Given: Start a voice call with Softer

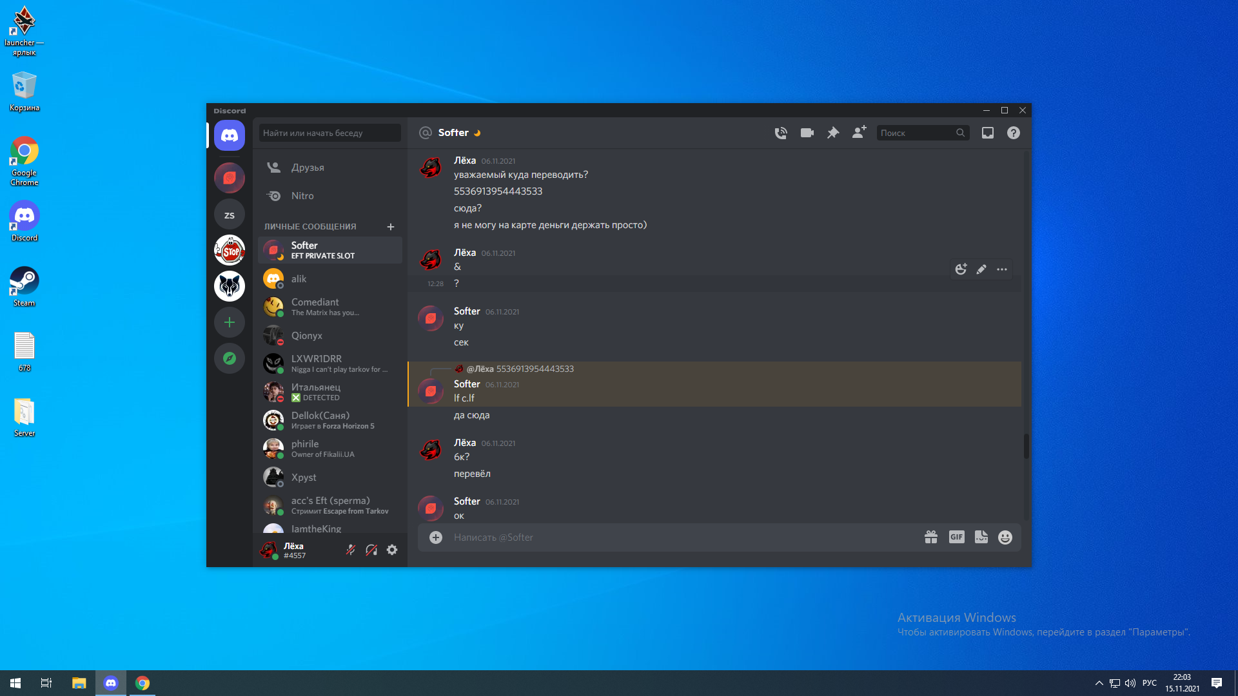Looking at the screenshot, I should tap(781, 133).
